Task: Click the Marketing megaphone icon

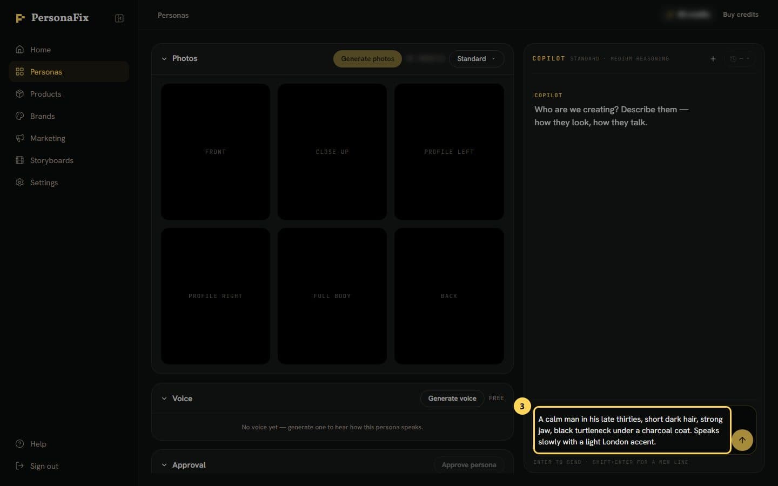Action: click(x=20, y=138)
